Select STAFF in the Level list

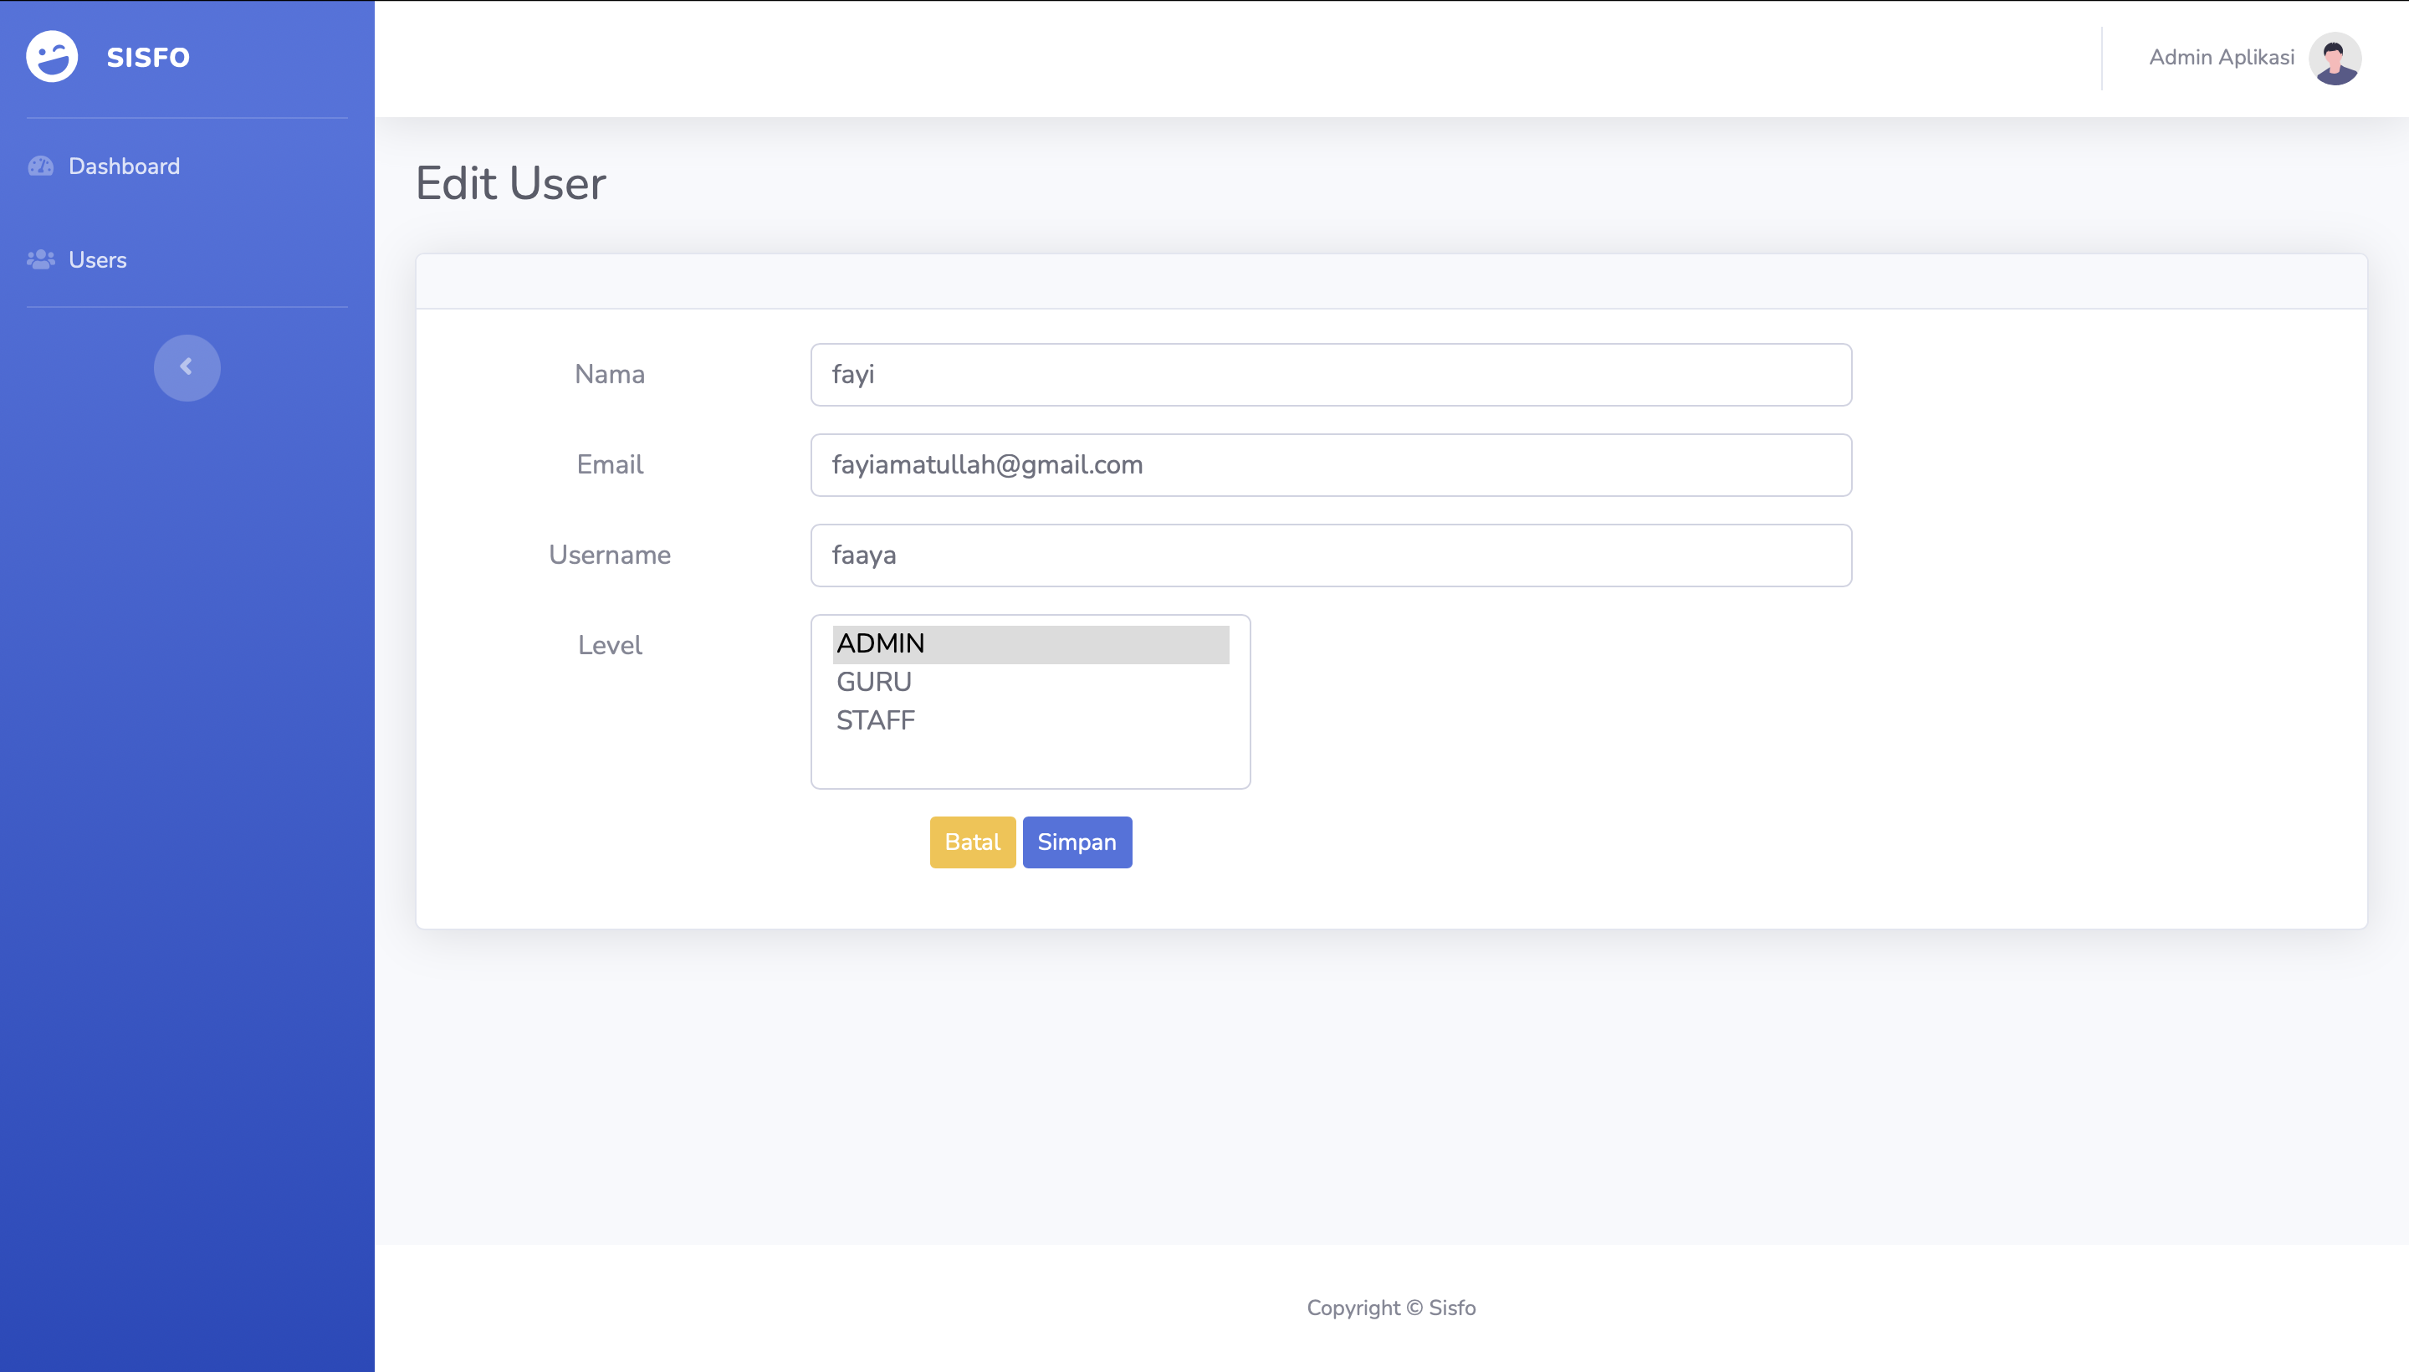(1030, 721)
